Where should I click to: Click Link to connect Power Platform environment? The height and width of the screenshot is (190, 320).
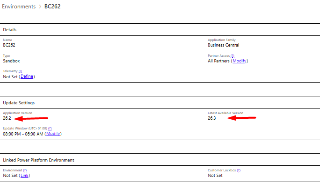(x=25, y=176)
